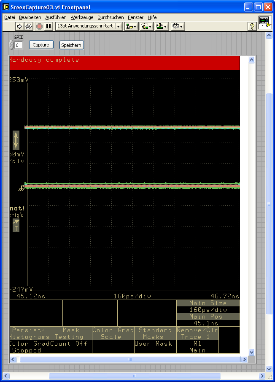
Task: Click the 45.1ns position value
Action: point(206,323)
